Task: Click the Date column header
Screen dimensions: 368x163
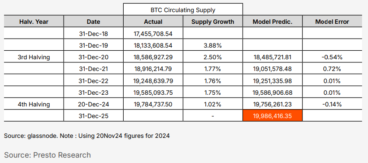Action: 93,22
